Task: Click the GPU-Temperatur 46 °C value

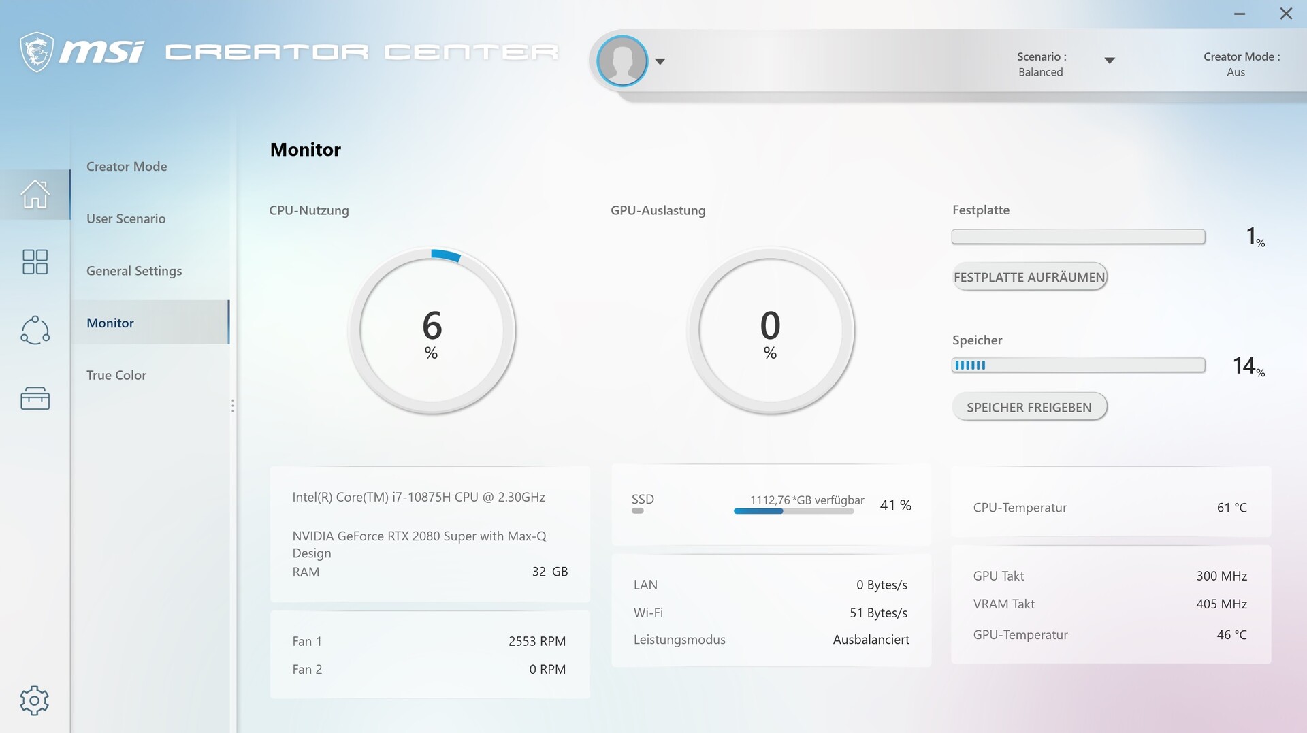Action: (1232, 634)
